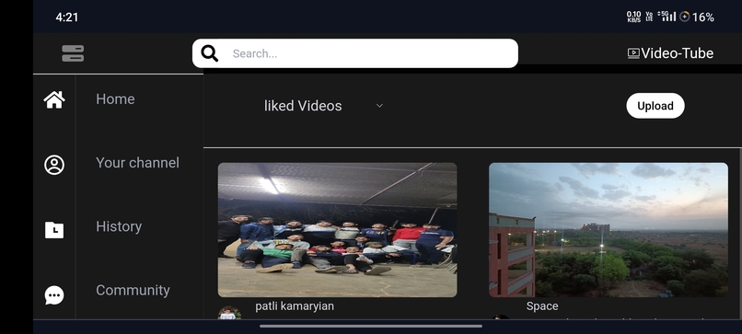Go to History section

[119, 226]
